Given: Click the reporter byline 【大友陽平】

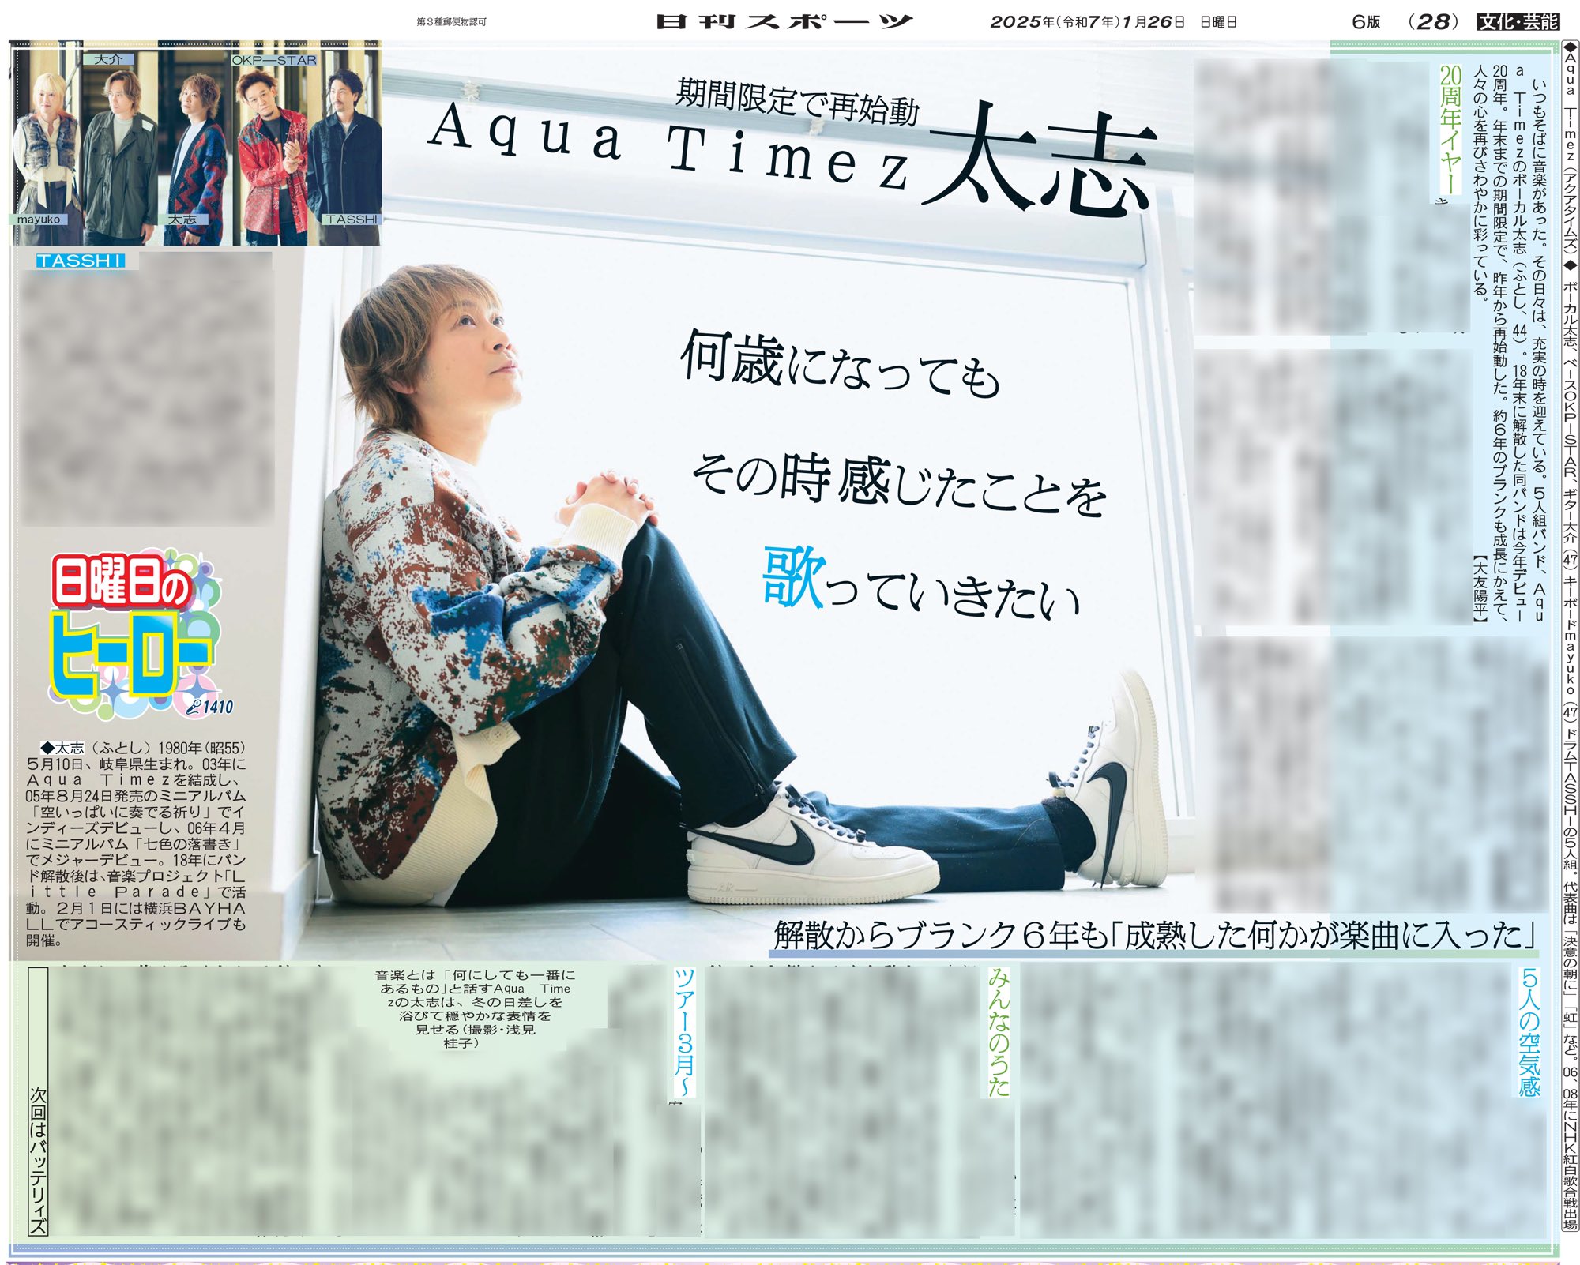Looking at the screenshot, I should click(x=1480, y=587).
